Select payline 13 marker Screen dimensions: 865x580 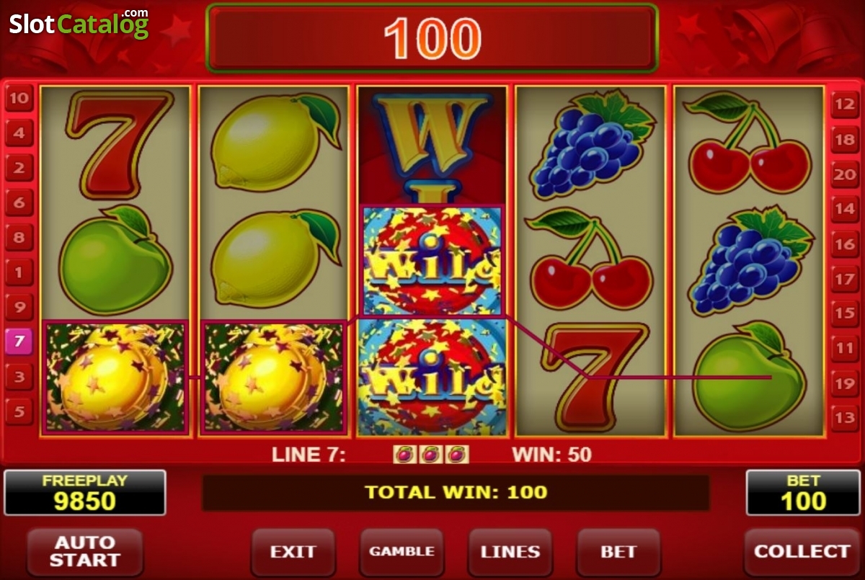[x=844, y=418]
